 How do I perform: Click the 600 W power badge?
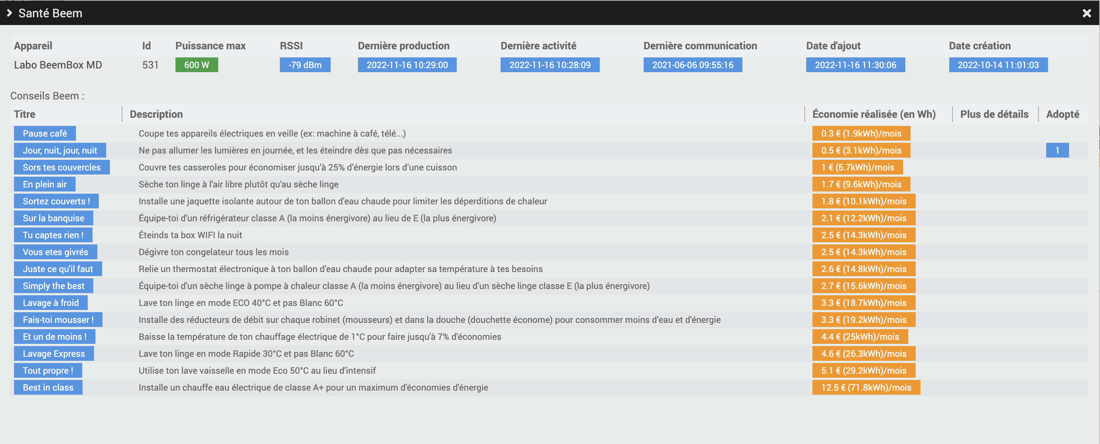[196, 65]
